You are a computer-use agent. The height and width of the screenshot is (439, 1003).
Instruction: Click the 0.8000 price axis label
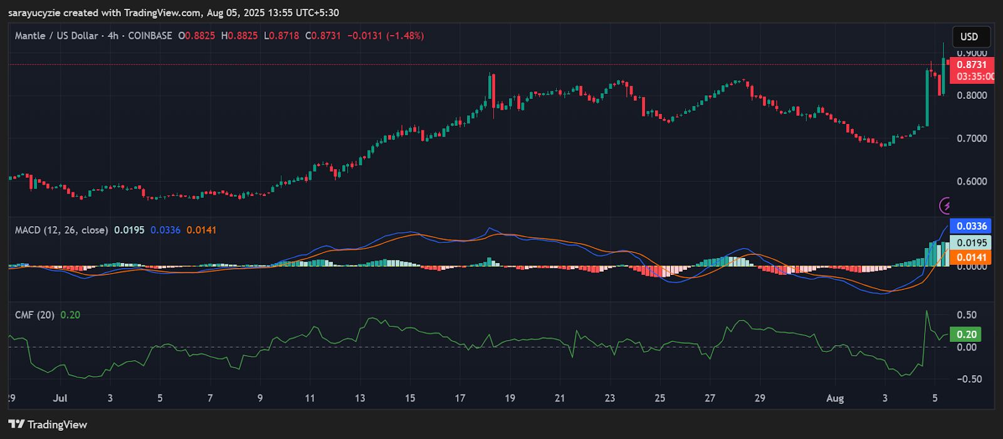[x=972, y=95]
